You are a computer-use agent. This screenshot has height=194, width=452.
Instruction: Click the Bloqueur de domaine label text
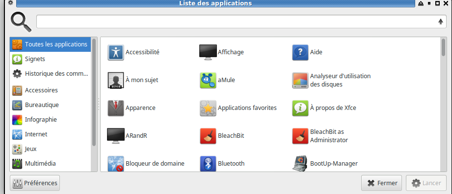pos(155,164)
